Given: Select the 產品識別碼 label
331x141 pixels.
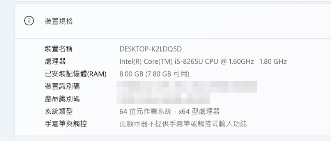Looking at the screenshot, I should (62, 99).
